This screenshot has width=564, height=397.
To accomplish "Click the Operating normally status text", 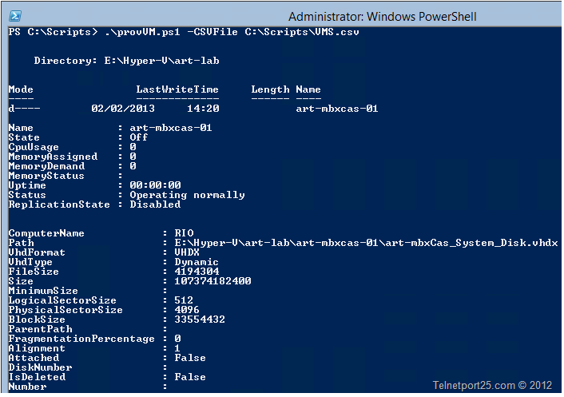I will click(187, 195).
